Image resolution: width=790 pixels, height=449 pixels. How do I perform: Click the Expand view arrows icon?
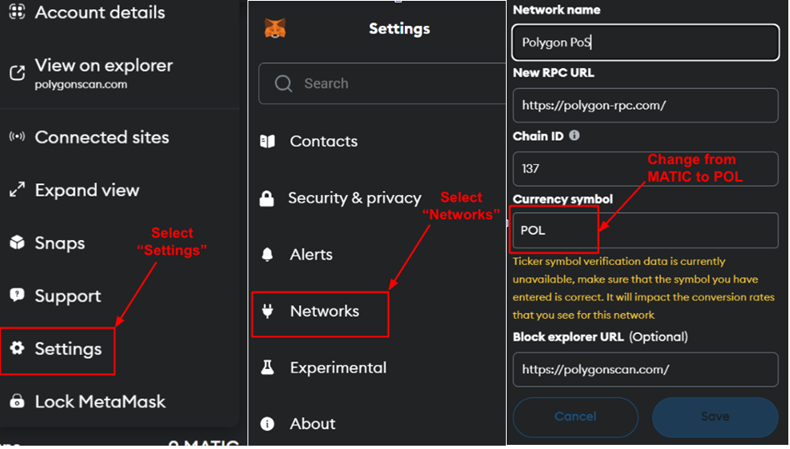click(x=17, y=190)
